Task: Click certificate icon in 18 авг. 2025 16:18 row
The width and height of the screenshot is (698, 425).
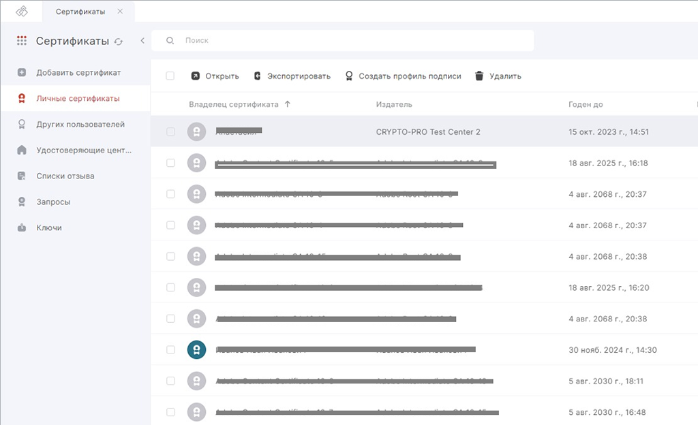Action: (196, 163)
